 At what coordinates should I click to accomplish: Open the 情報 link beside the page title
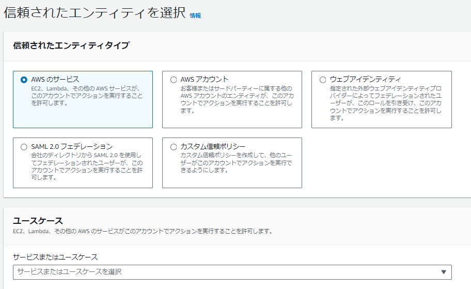pyautogui.click(x=195, y=16)
